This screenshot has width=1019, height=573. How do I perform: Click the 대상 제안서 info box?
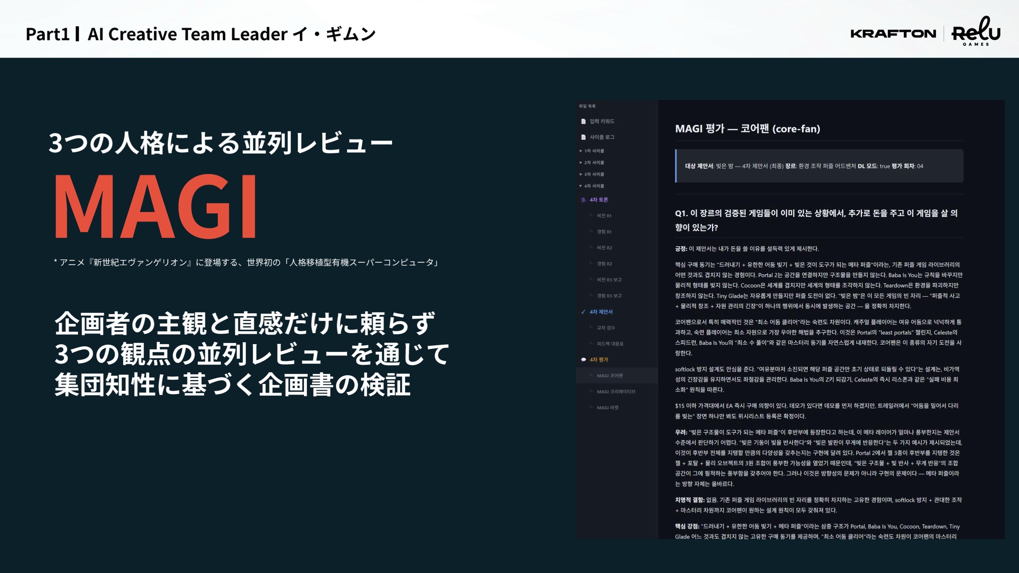click(x=819, y=166)
